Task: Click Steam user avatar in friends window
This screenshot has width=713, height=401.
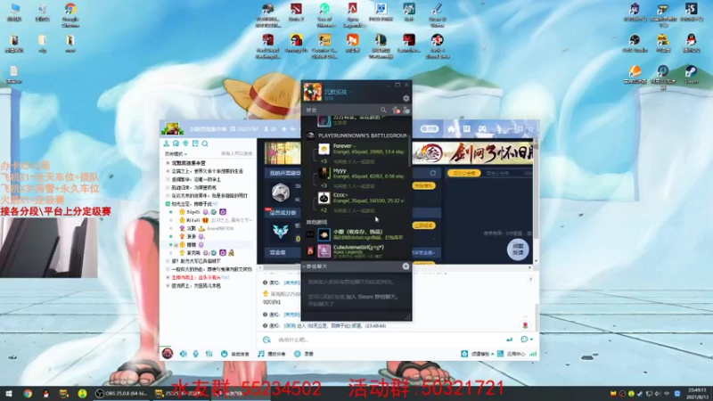Action: click(313, 93)
